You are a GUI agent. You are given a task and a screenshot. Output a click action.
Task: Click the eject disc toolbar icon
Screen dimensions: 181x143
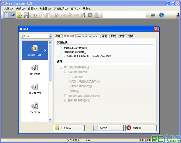(90, 15)
